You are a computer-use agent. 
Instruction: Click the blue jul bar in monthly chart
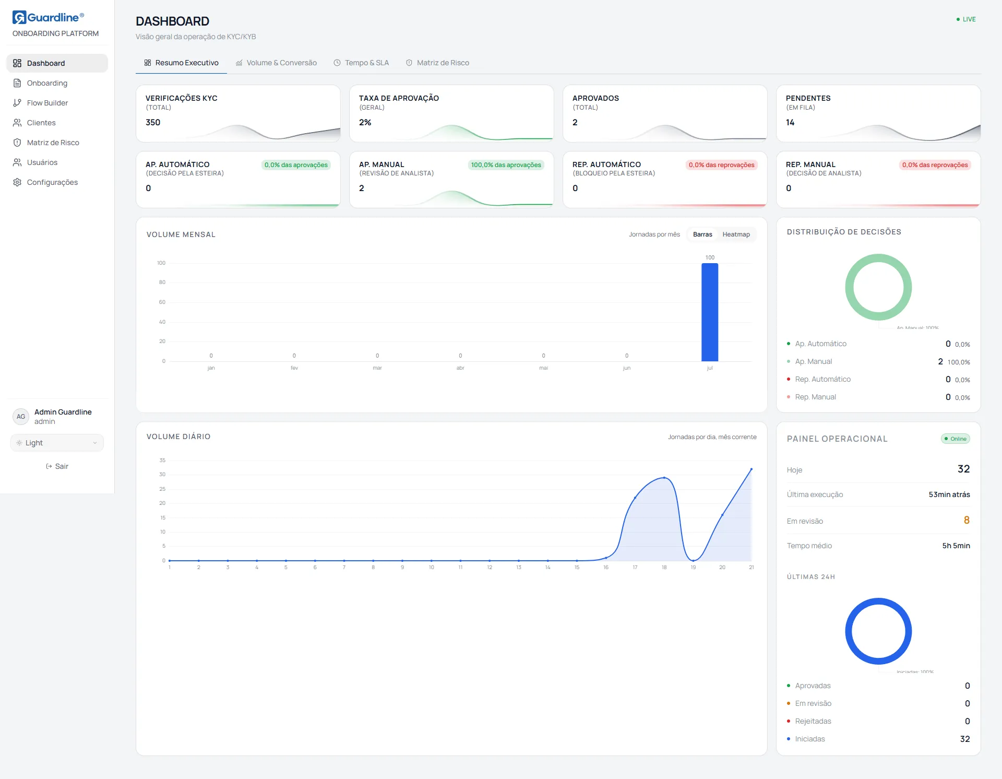click(710, 312)
